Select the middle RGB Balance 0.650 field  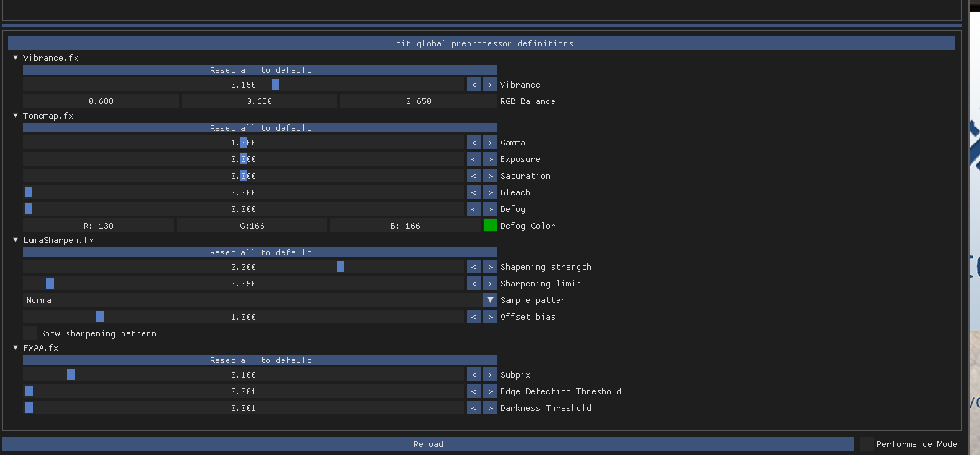tap(259, 101)
